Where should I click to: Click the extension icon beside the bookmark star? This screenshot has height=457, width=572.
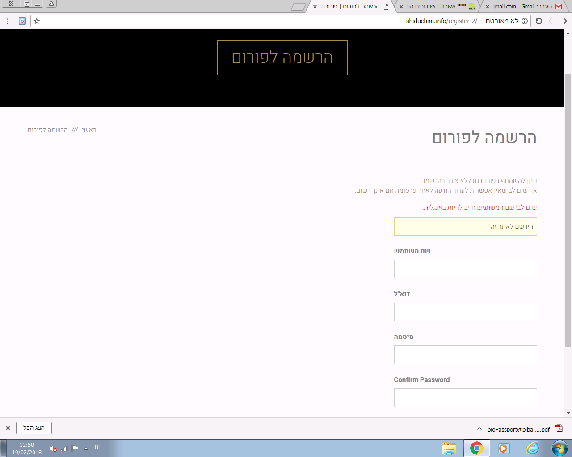(22, 21)
